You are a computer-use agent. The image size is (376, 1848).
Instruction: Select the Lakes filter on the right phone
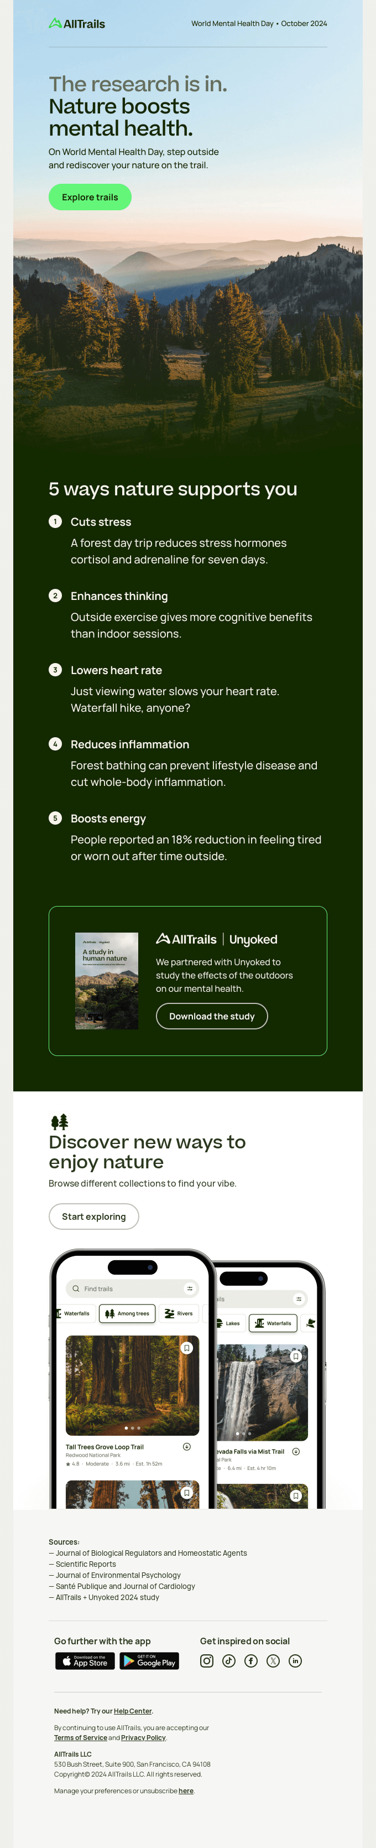point(233,1323)
